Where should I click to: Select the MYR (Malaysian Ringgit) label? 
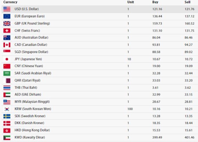coord(32,102)
